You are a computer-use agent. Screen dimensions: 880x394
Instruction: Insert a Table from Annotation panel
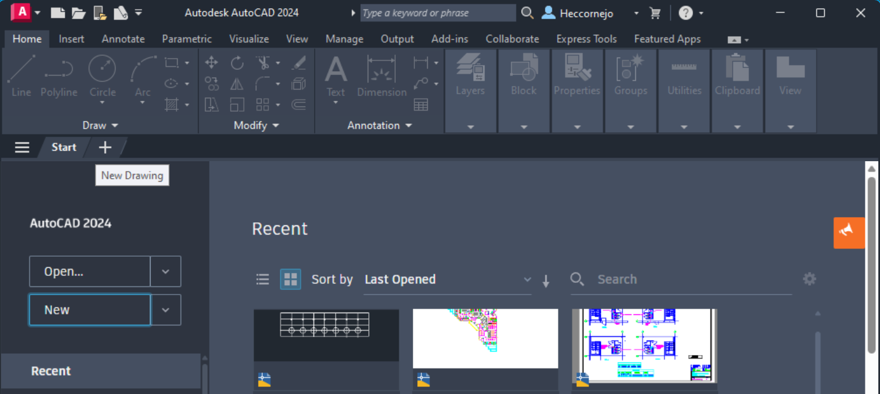click(x=421, y=105)
